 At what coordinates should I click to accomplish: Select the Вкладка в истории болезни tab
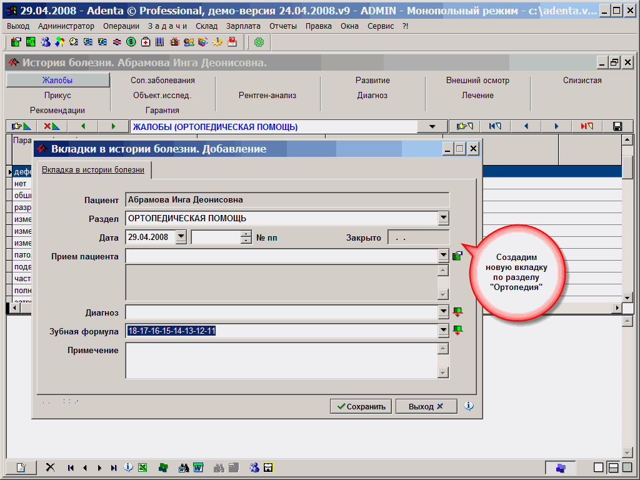click(93, 170)
